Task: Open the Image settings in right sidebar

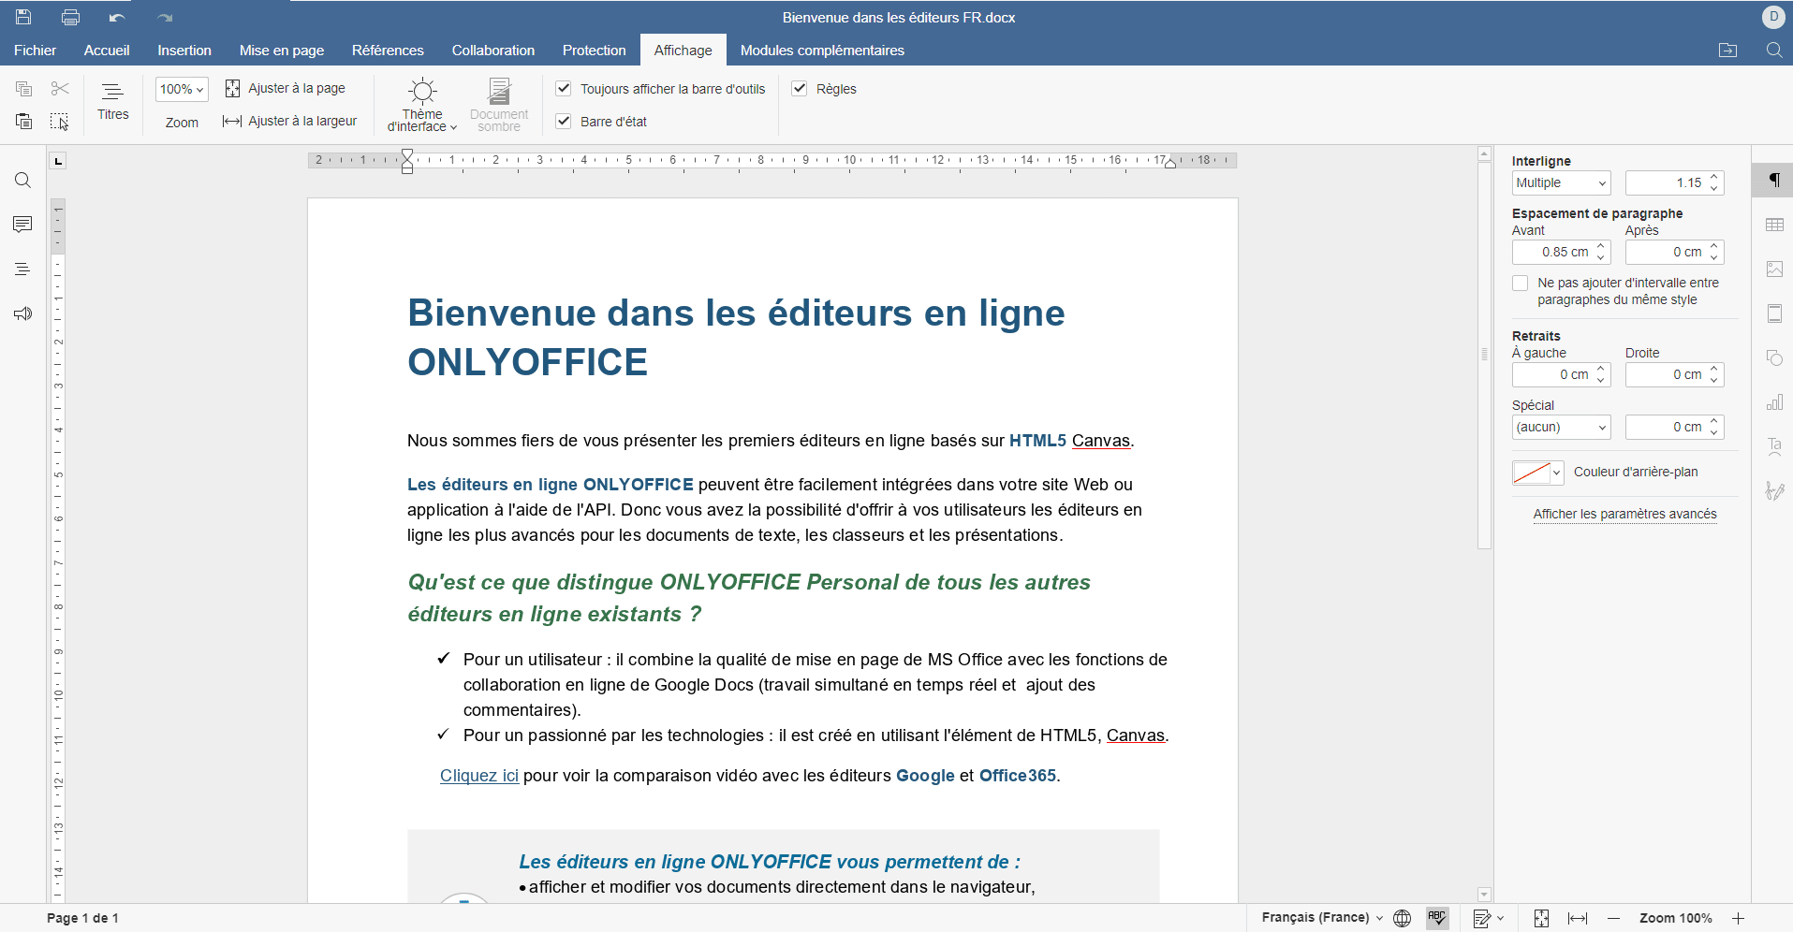Action: pyautogui.click(x=1774, y=269)
